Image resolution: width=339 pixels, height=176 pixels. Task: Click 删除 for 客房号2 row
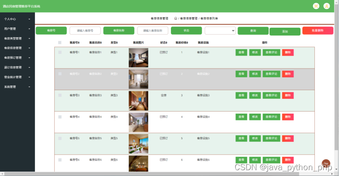tap(288, 74)
